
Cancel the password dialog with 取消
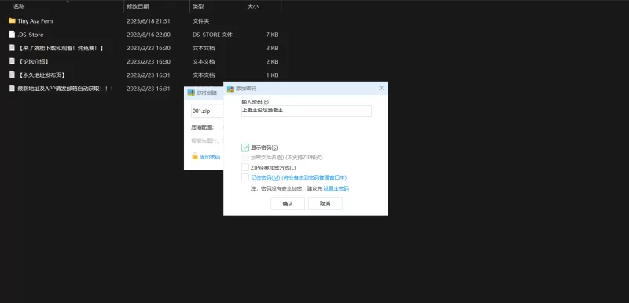326,203
